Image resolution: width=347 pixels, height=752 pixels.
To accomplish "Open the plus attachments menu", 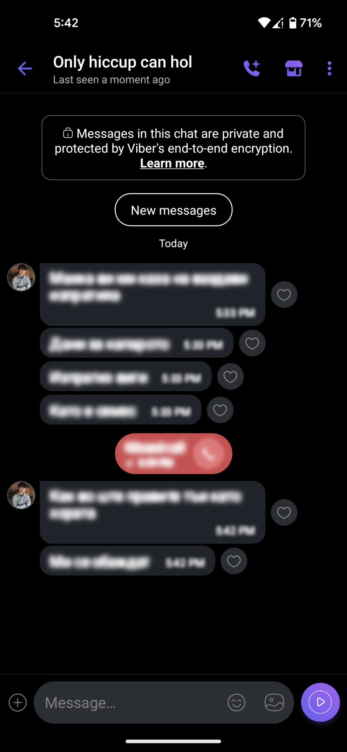I will click(18, 703).
